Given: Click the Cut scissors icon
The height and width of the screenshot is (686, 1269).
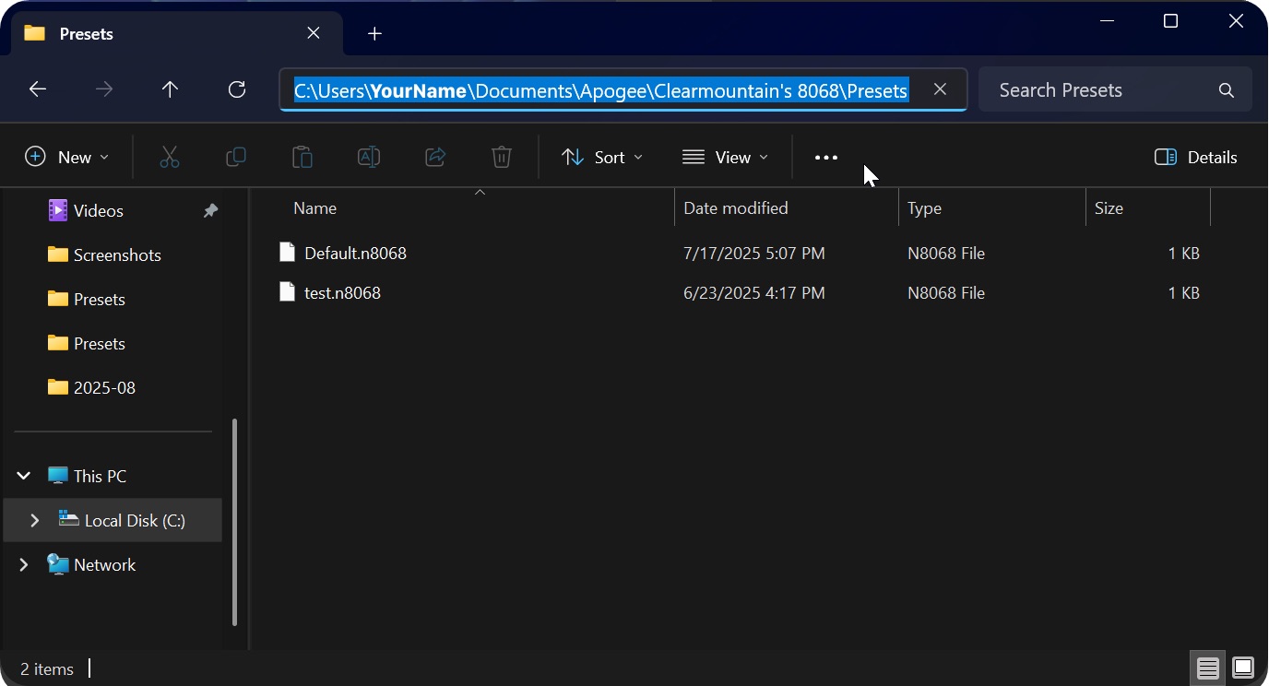Looking at the screenshot, I should click(170, 158).
